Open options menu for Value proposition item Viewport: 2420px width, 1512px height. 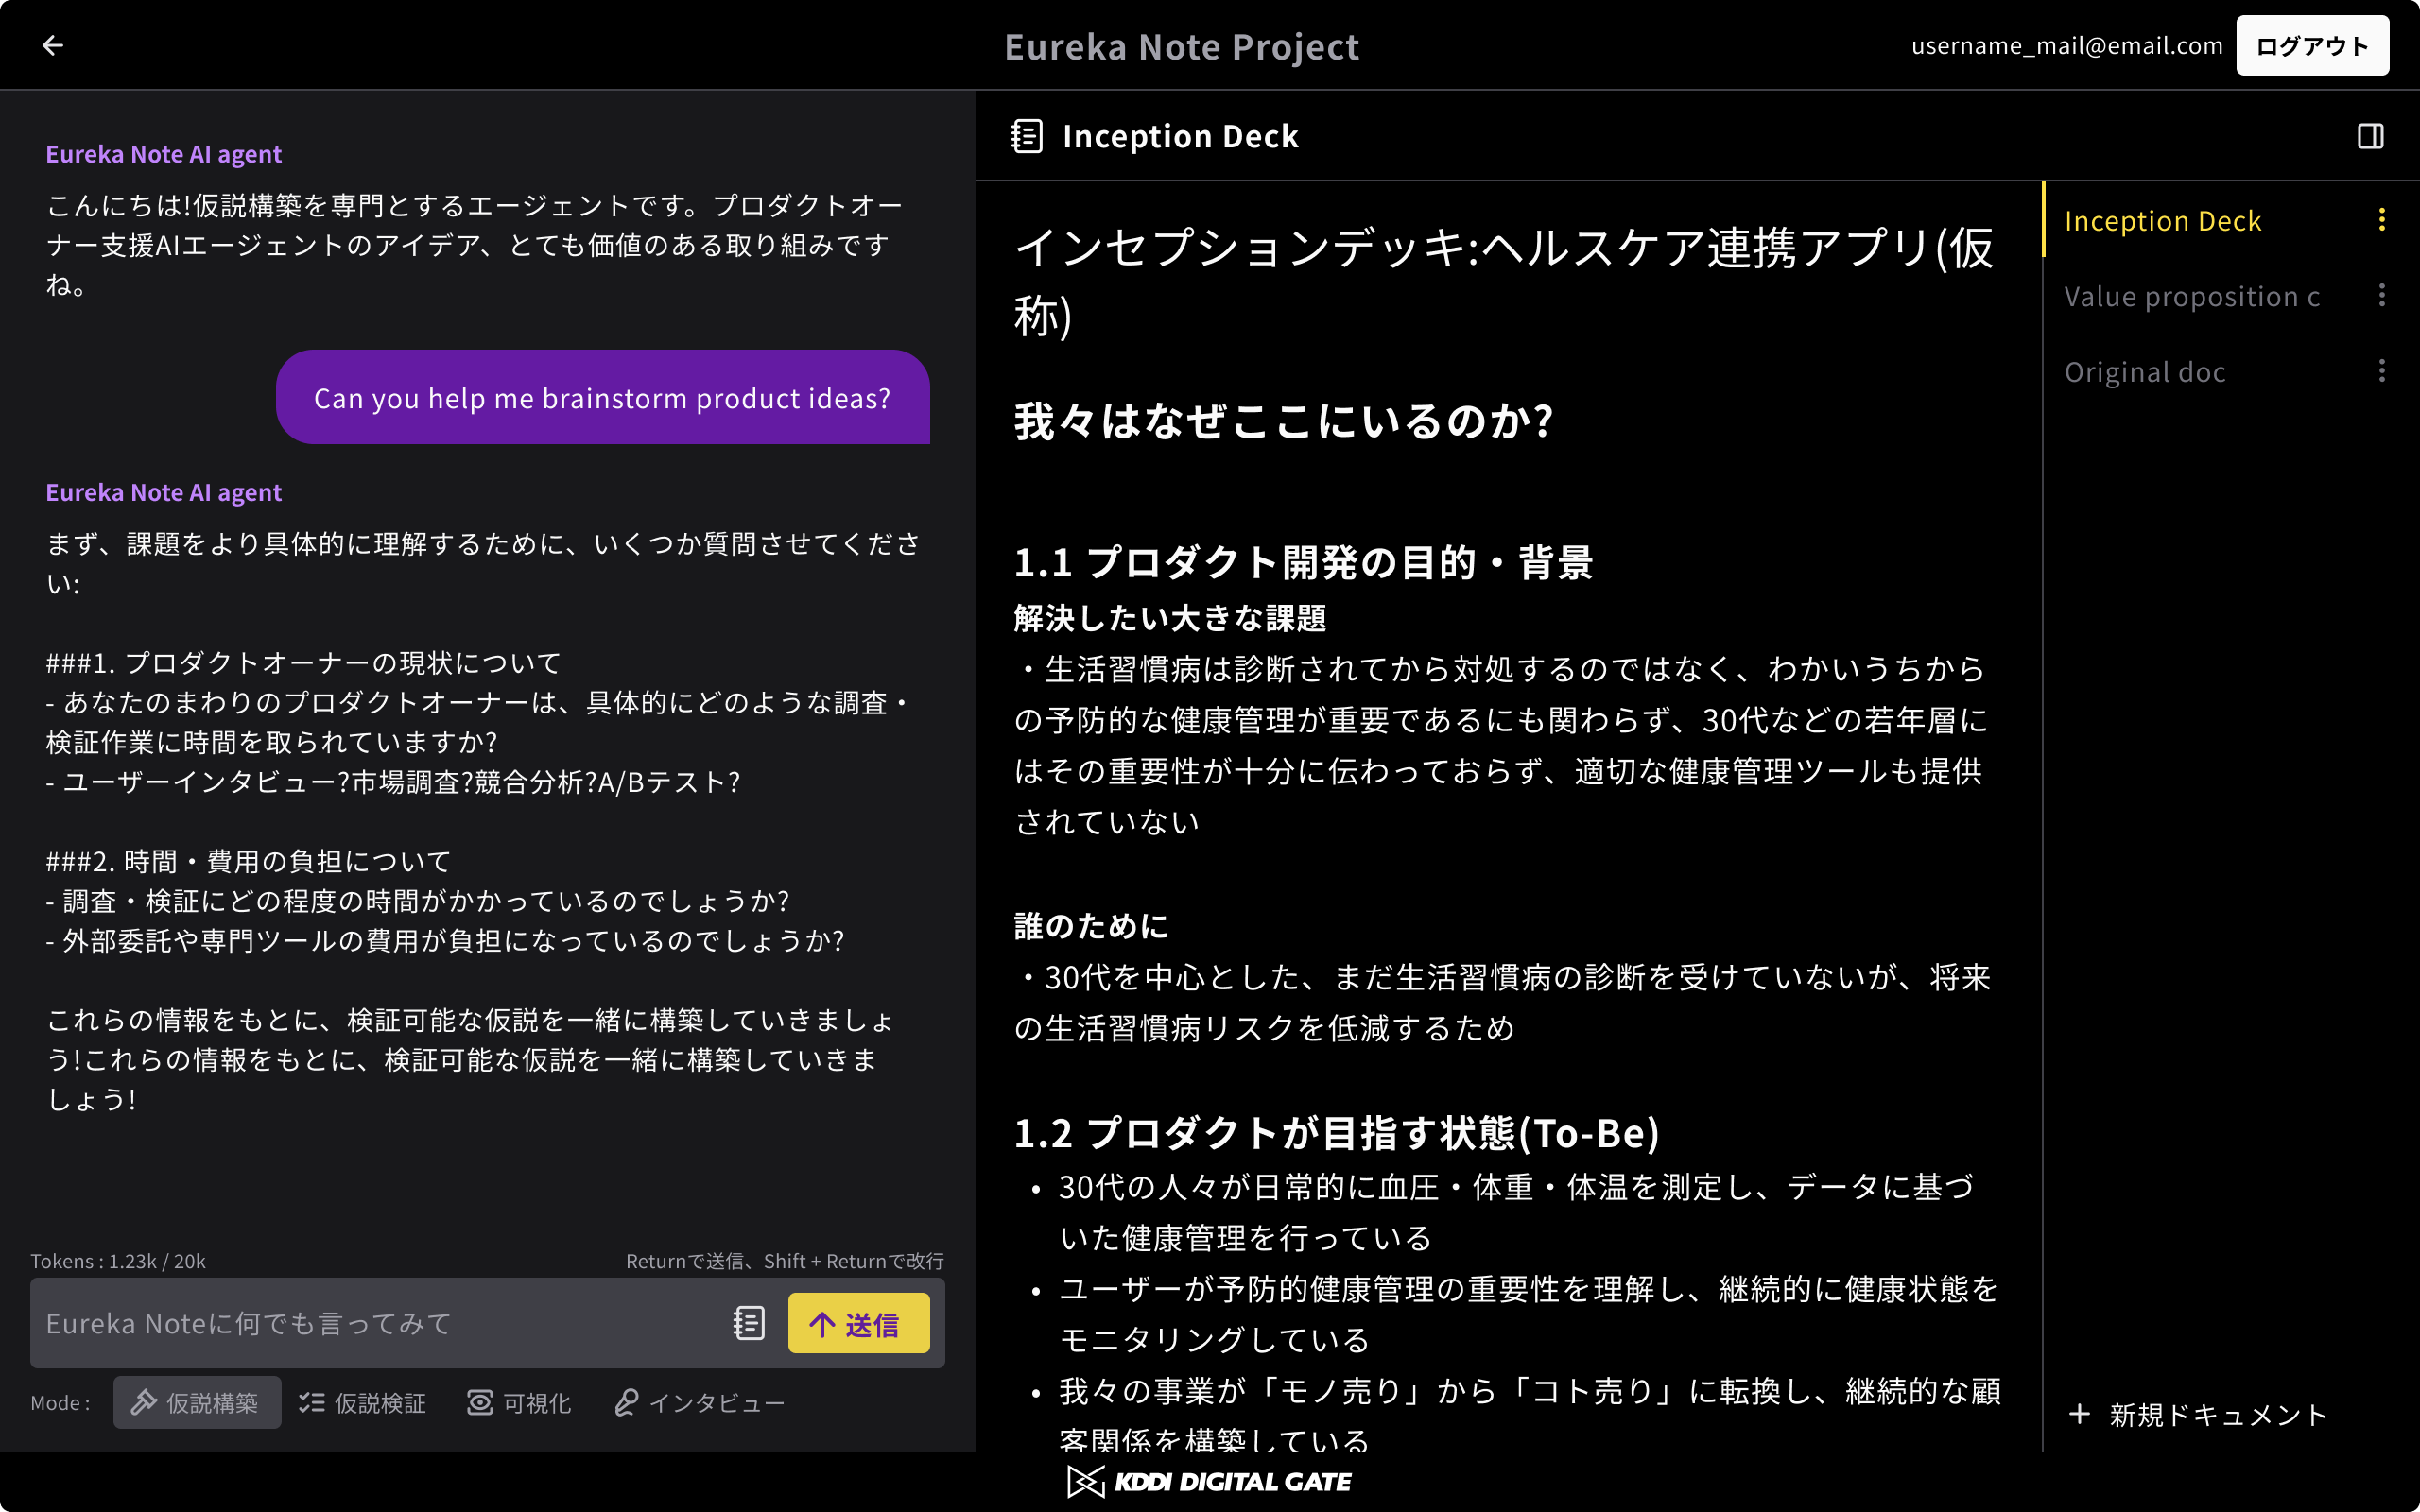pos(2382,296)
